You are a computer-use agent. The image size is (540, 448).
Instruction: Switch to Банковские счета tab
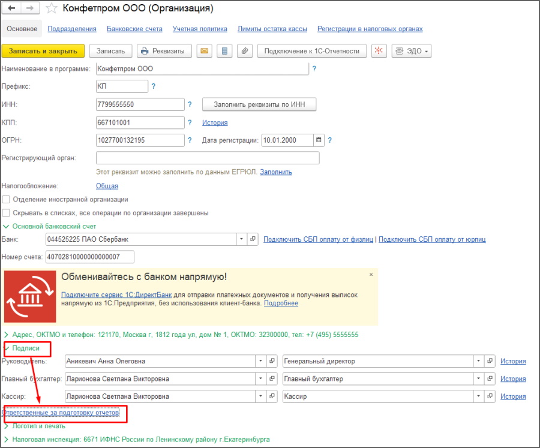134,29
